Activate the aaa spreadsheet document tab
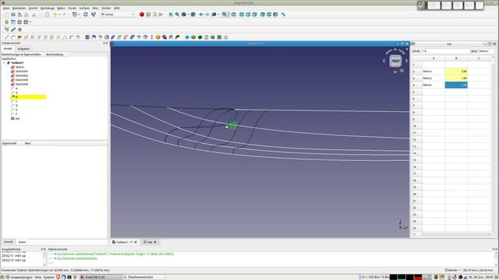This screenshot has height=280, width=499. click(150, 242)
